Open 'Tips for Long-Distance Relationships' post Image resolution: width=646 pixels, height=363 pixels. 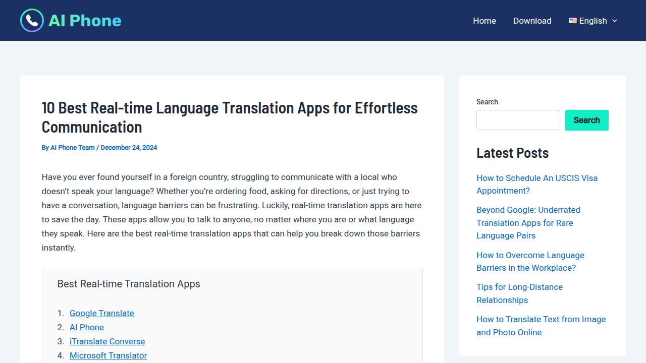tap(519, 293)
